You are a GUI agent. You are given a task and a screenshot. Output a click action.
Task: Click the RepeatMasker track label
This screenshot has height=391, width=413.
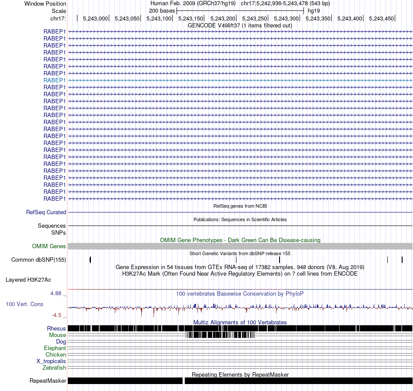(x=48, y=381)
